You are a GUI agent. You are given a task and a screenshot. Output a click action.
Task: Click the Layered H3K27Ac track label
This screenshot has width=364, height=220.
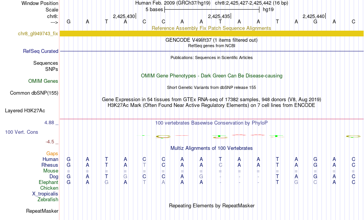point(25,111)
